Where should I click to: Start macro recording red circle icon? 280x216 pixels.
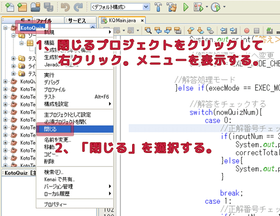tap(247, 30)
